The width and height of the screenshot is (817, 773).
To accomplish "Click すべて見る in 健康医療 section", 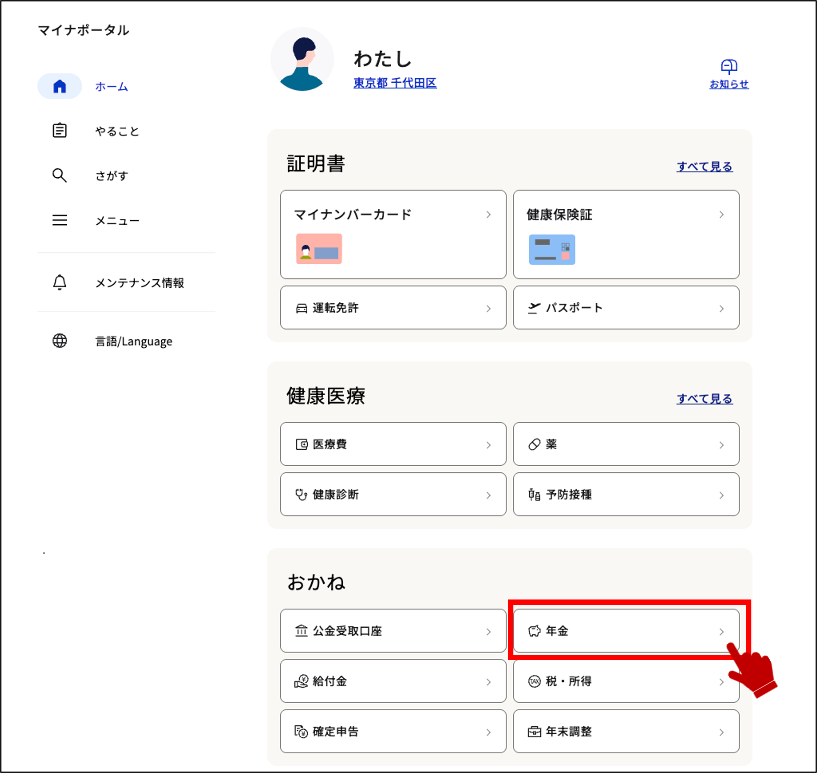I will [x=705, y=399].
